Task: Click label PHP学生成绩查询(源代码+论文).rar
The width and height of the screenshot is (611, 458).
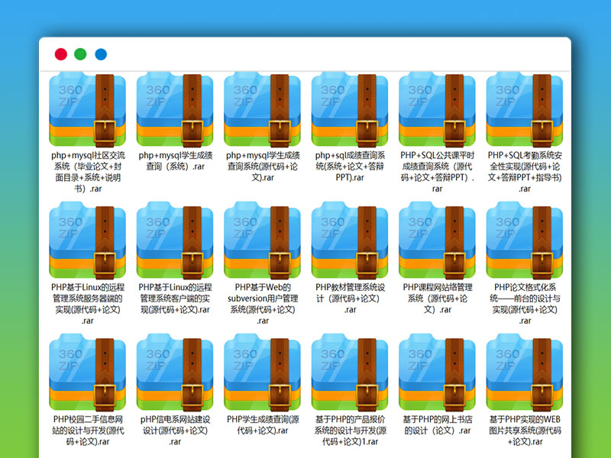Action: 263,425
